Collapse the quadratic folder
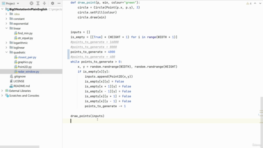263x148 pixels. pos(7,52)
